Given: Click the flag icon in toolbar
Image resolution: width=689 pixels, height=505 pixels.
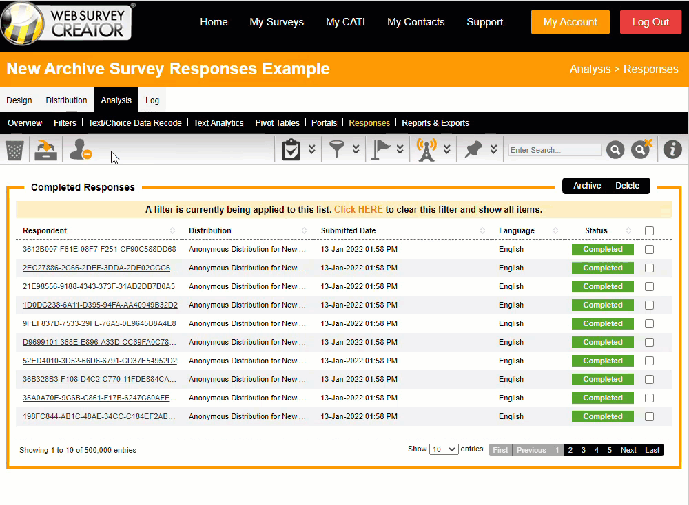Looking at the screenshot, I should (x=380, y=149).
